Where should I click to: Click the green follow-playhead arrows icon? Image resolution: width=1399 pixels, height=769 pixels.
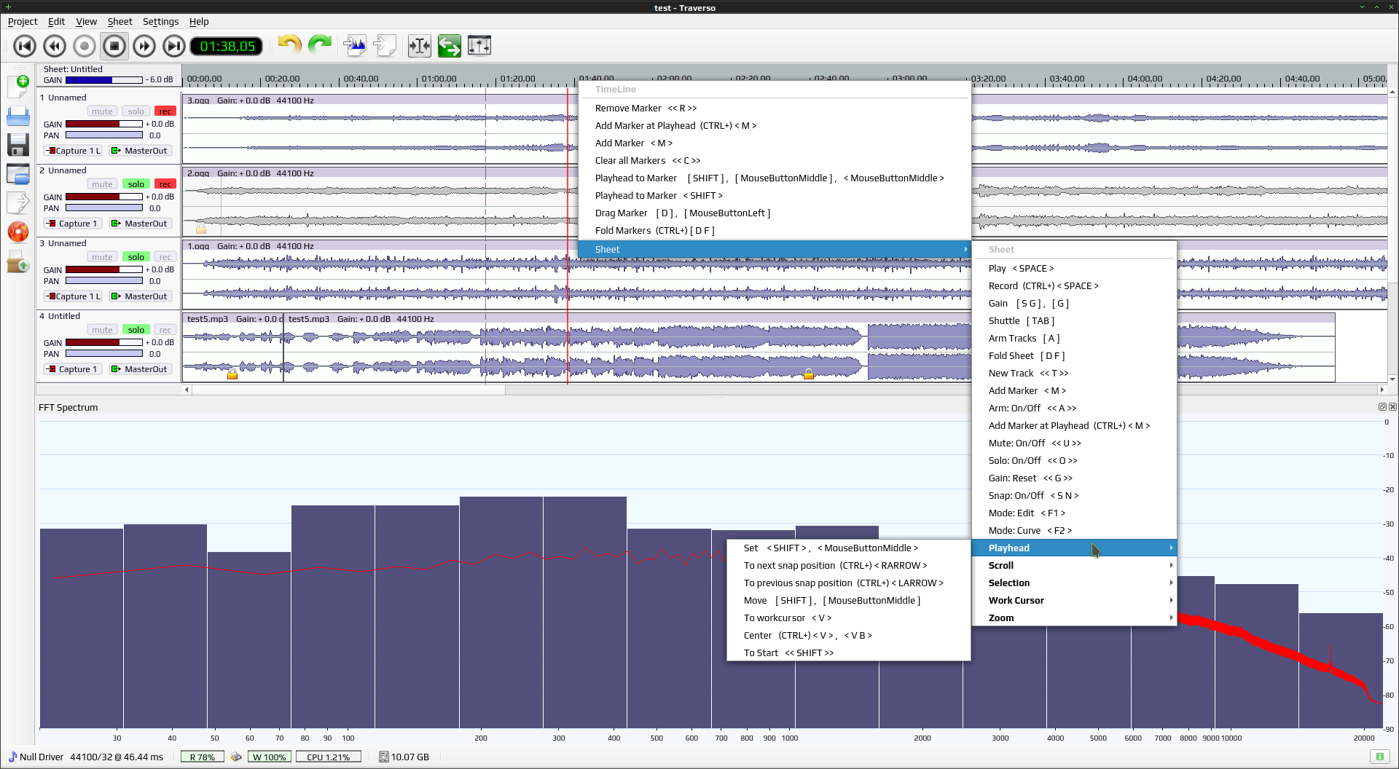450,46
